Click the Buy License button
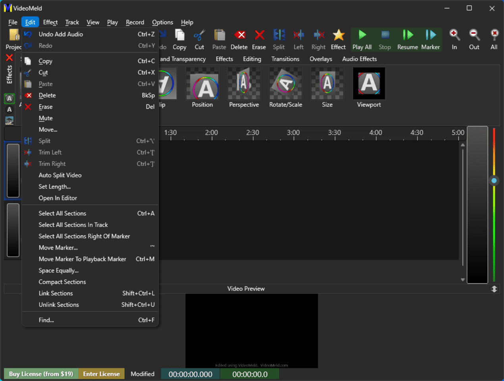The width and height of the screenshot is (504, 381). tap(41, 374)
